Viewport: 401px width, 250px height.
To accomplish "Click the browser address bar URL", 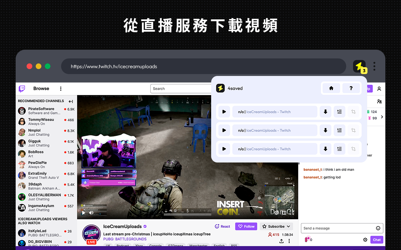I will 114,67.
